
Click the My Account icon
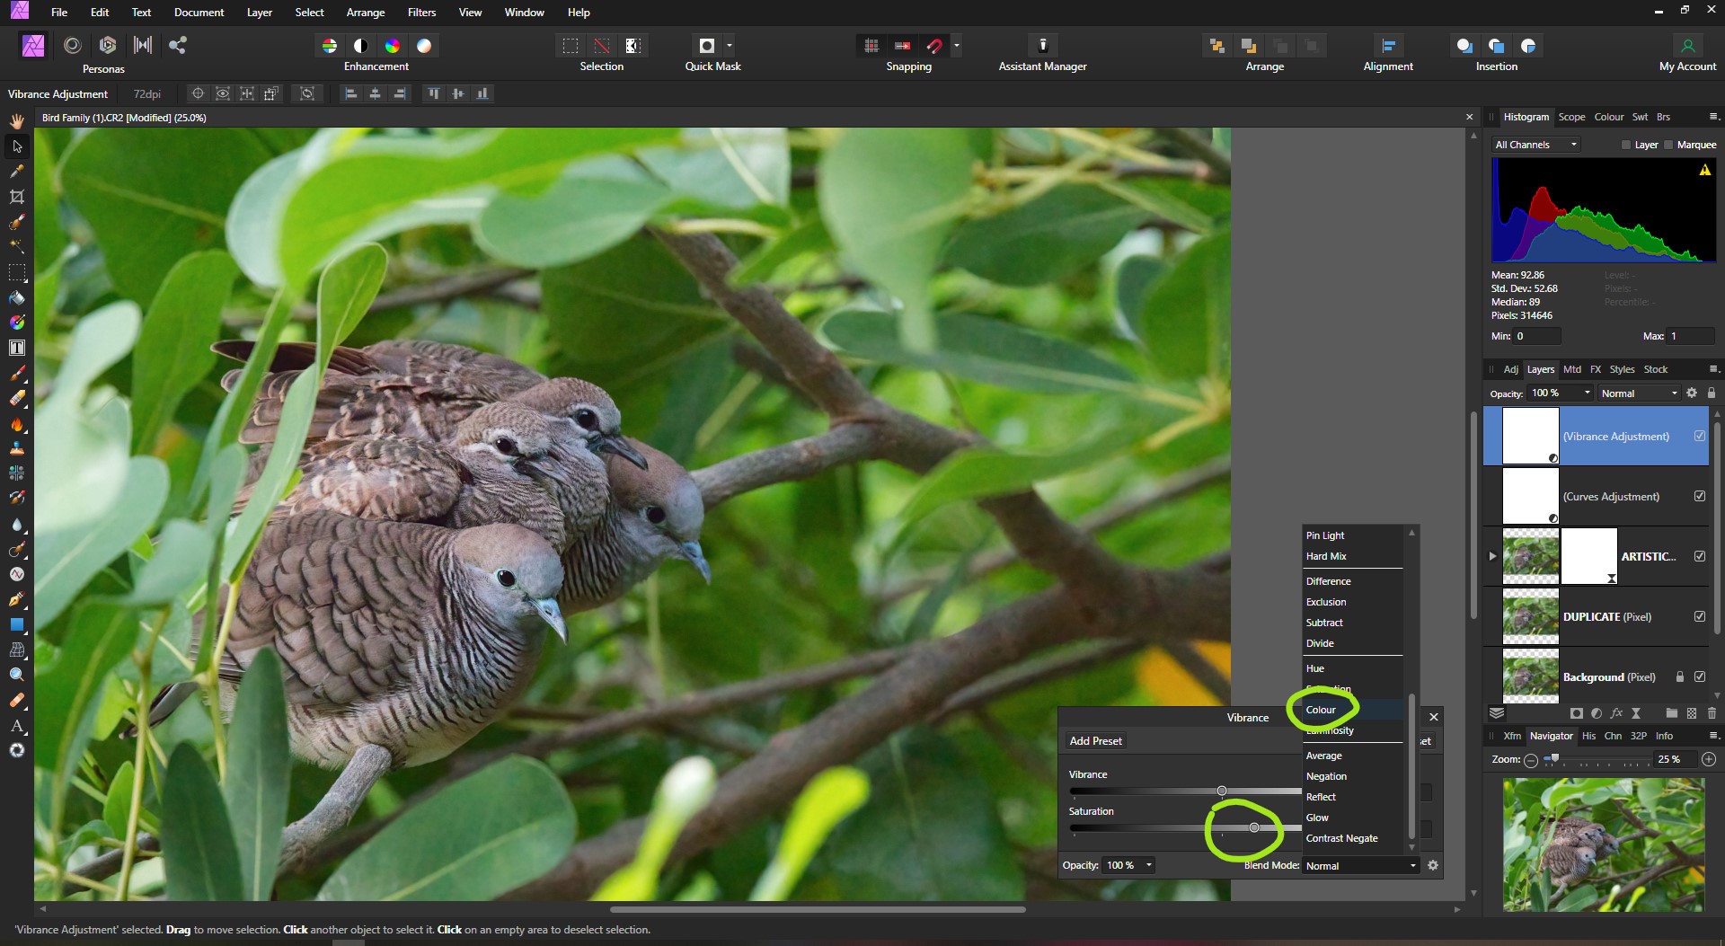click(x=1689, y=46)
